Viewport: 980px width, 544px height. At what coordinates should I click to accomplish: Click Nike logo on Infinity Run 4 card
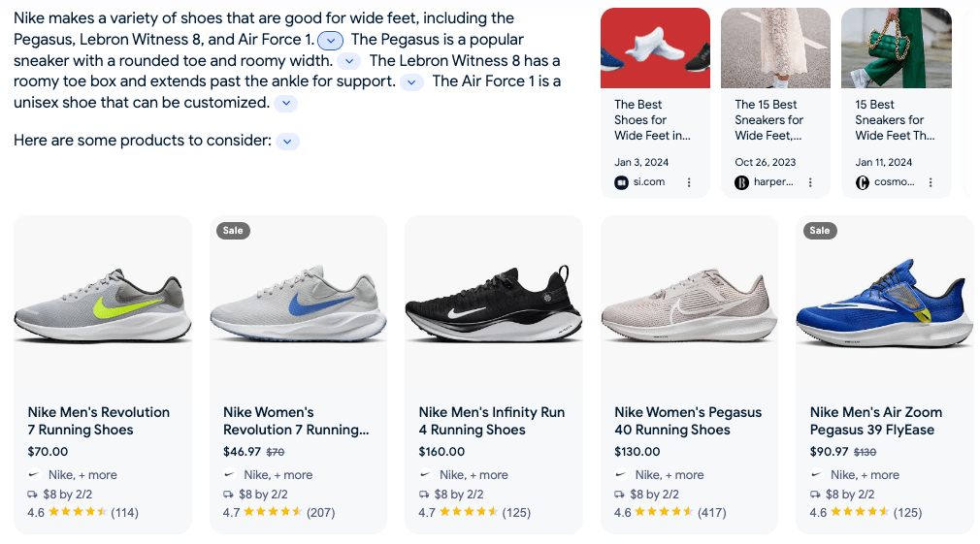click(426, 475)
